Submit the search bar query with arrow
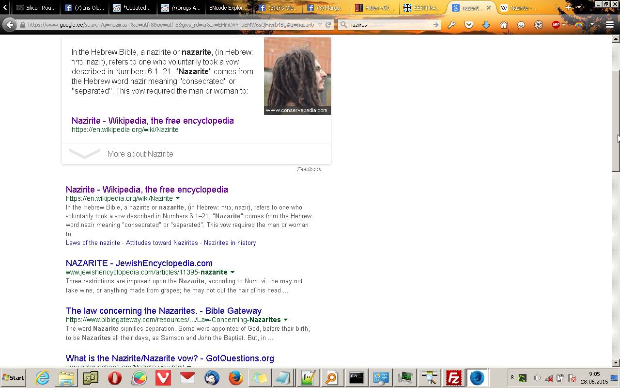620x388 pixels. coord(435,25)
